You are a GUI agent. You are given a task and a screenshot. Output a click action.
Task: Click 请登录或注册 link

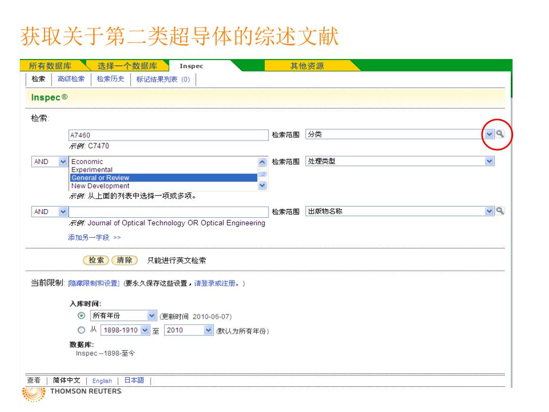[217, 283]
